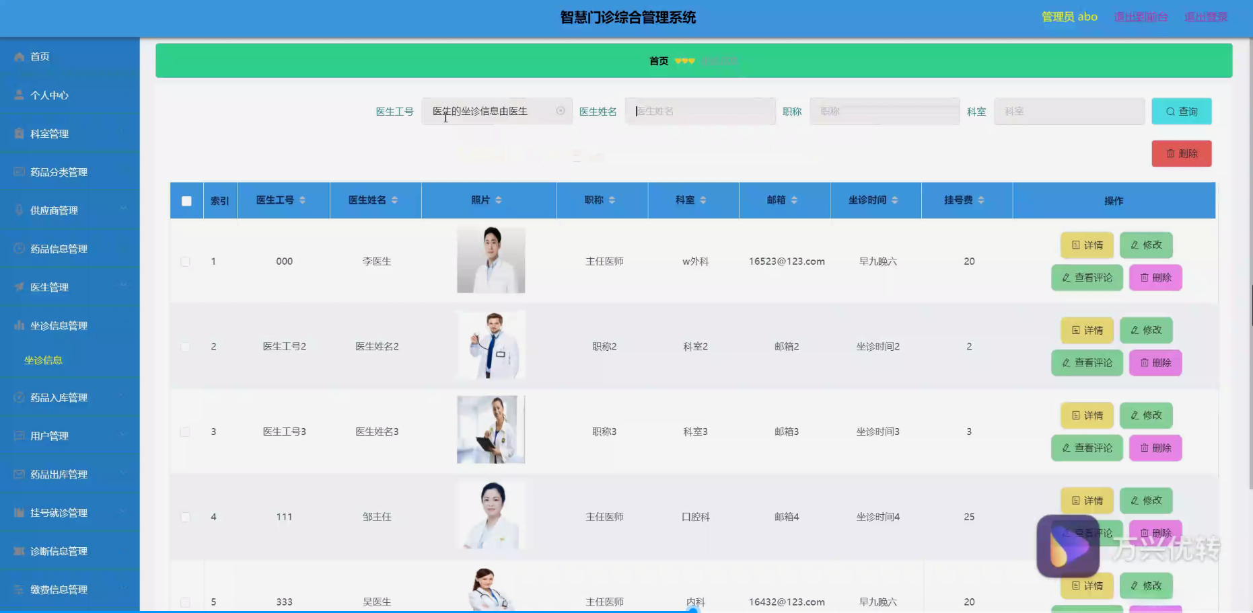Delete the 李医生 row with pink 删除
1253x613 pixels.
click(x=1155, y=278)
